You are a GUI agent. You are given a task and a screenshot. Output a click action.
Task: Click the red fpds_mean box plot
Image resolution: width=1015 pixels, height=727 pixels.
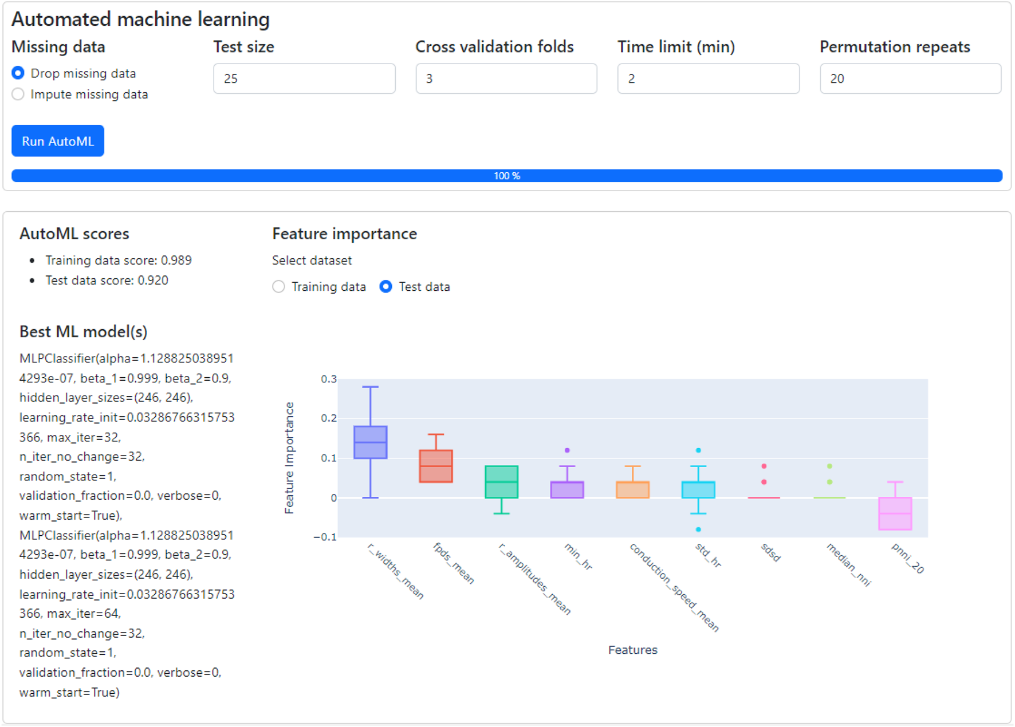(436, 466)
